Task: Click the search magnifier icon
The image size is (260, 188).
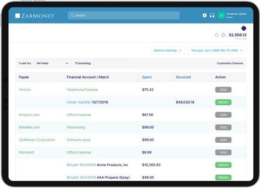Action: pyautogui.click(x=73, y=16)
